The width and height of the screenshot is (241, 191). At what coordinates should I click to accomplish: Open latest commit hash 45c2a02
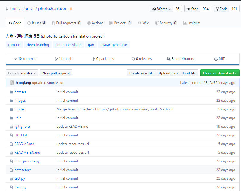210,83
